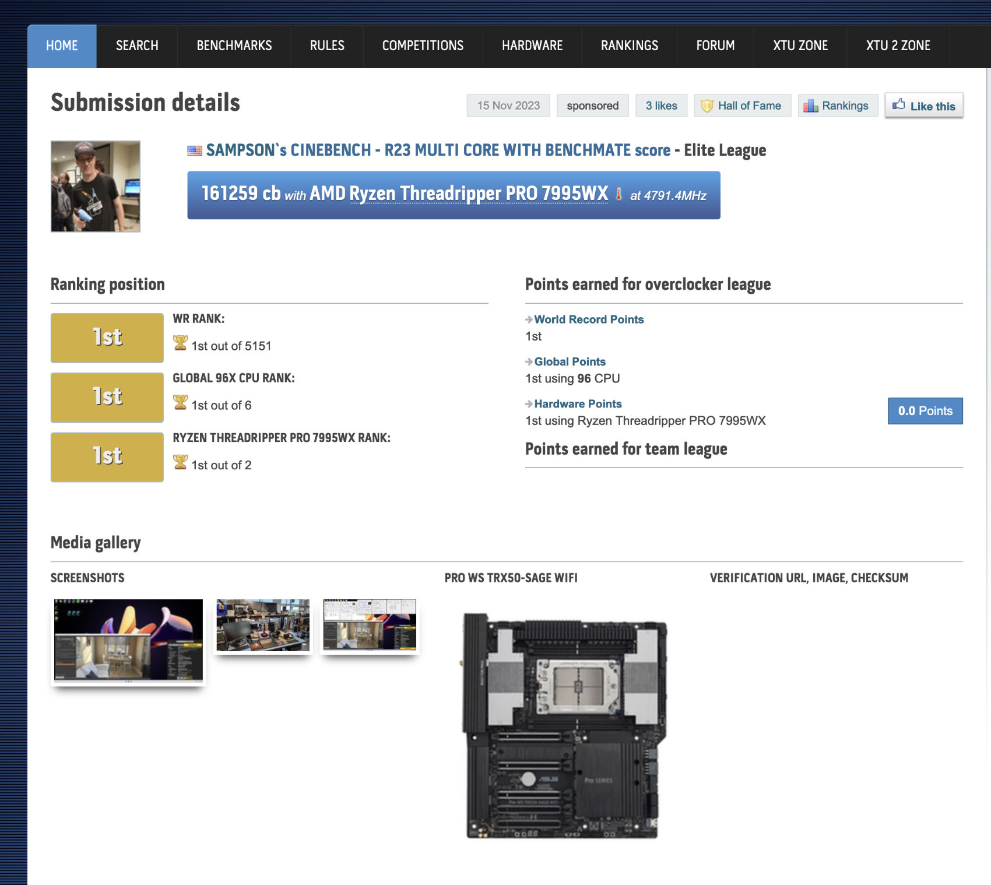
Task: Open the BENCHMARKS menu
Action: [x=234, y=46]
